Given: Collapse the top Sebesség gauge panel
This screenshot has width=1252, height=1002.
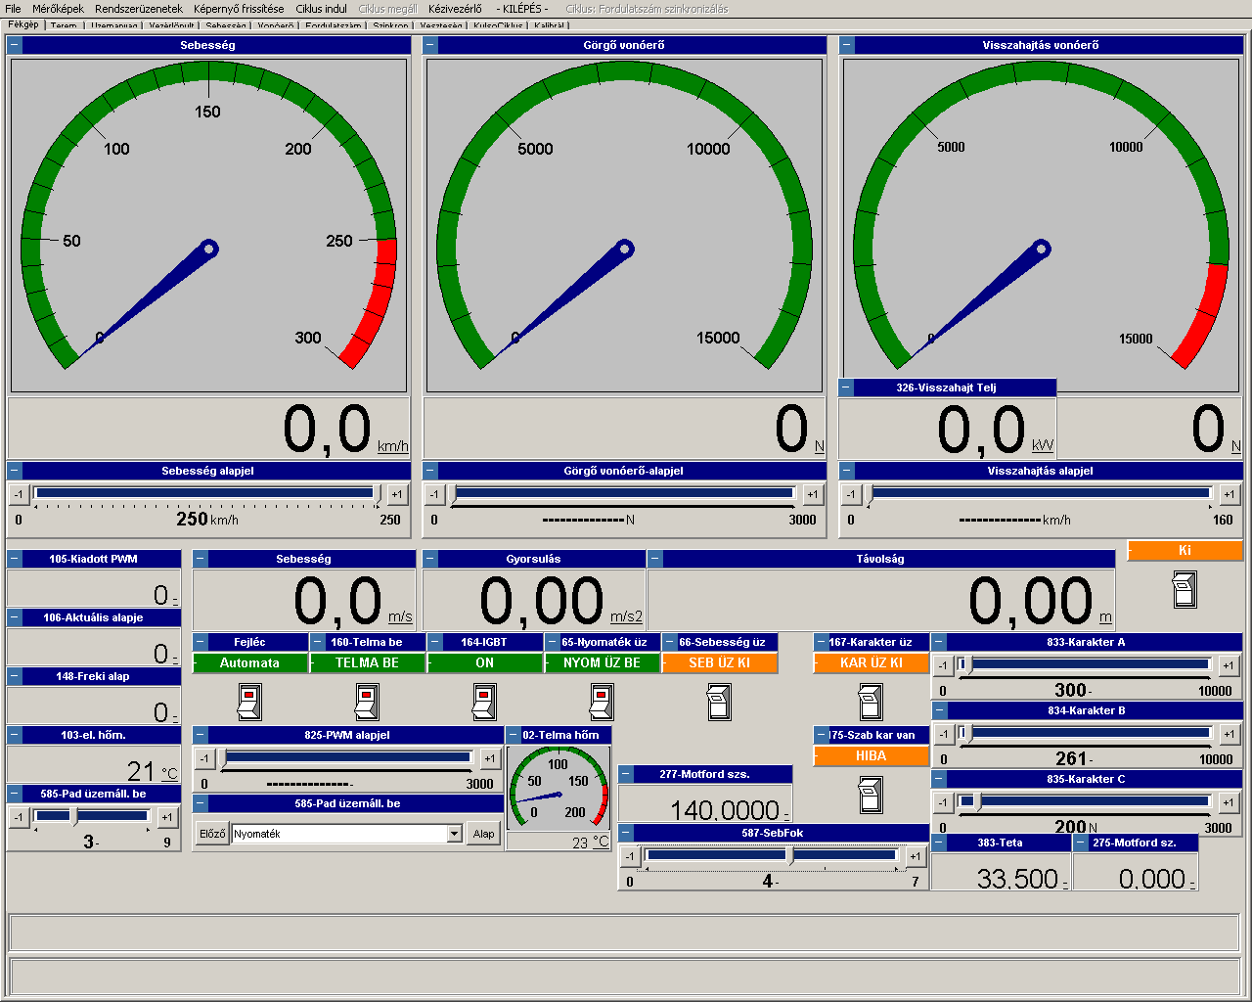Looking at the screenshot, I should [15, 45].
